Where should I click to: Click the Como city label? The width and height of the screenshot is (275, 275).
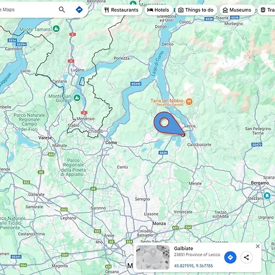coord(111,142)
